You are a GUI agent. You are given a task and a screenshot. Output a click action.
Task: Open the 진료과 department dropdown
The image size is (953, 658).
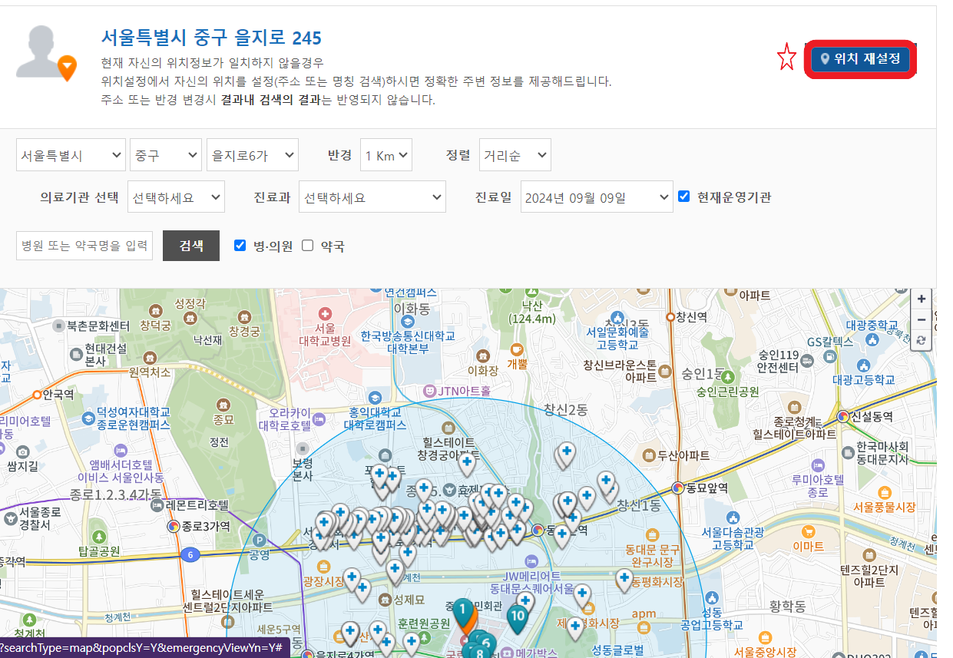click(372, 197)
